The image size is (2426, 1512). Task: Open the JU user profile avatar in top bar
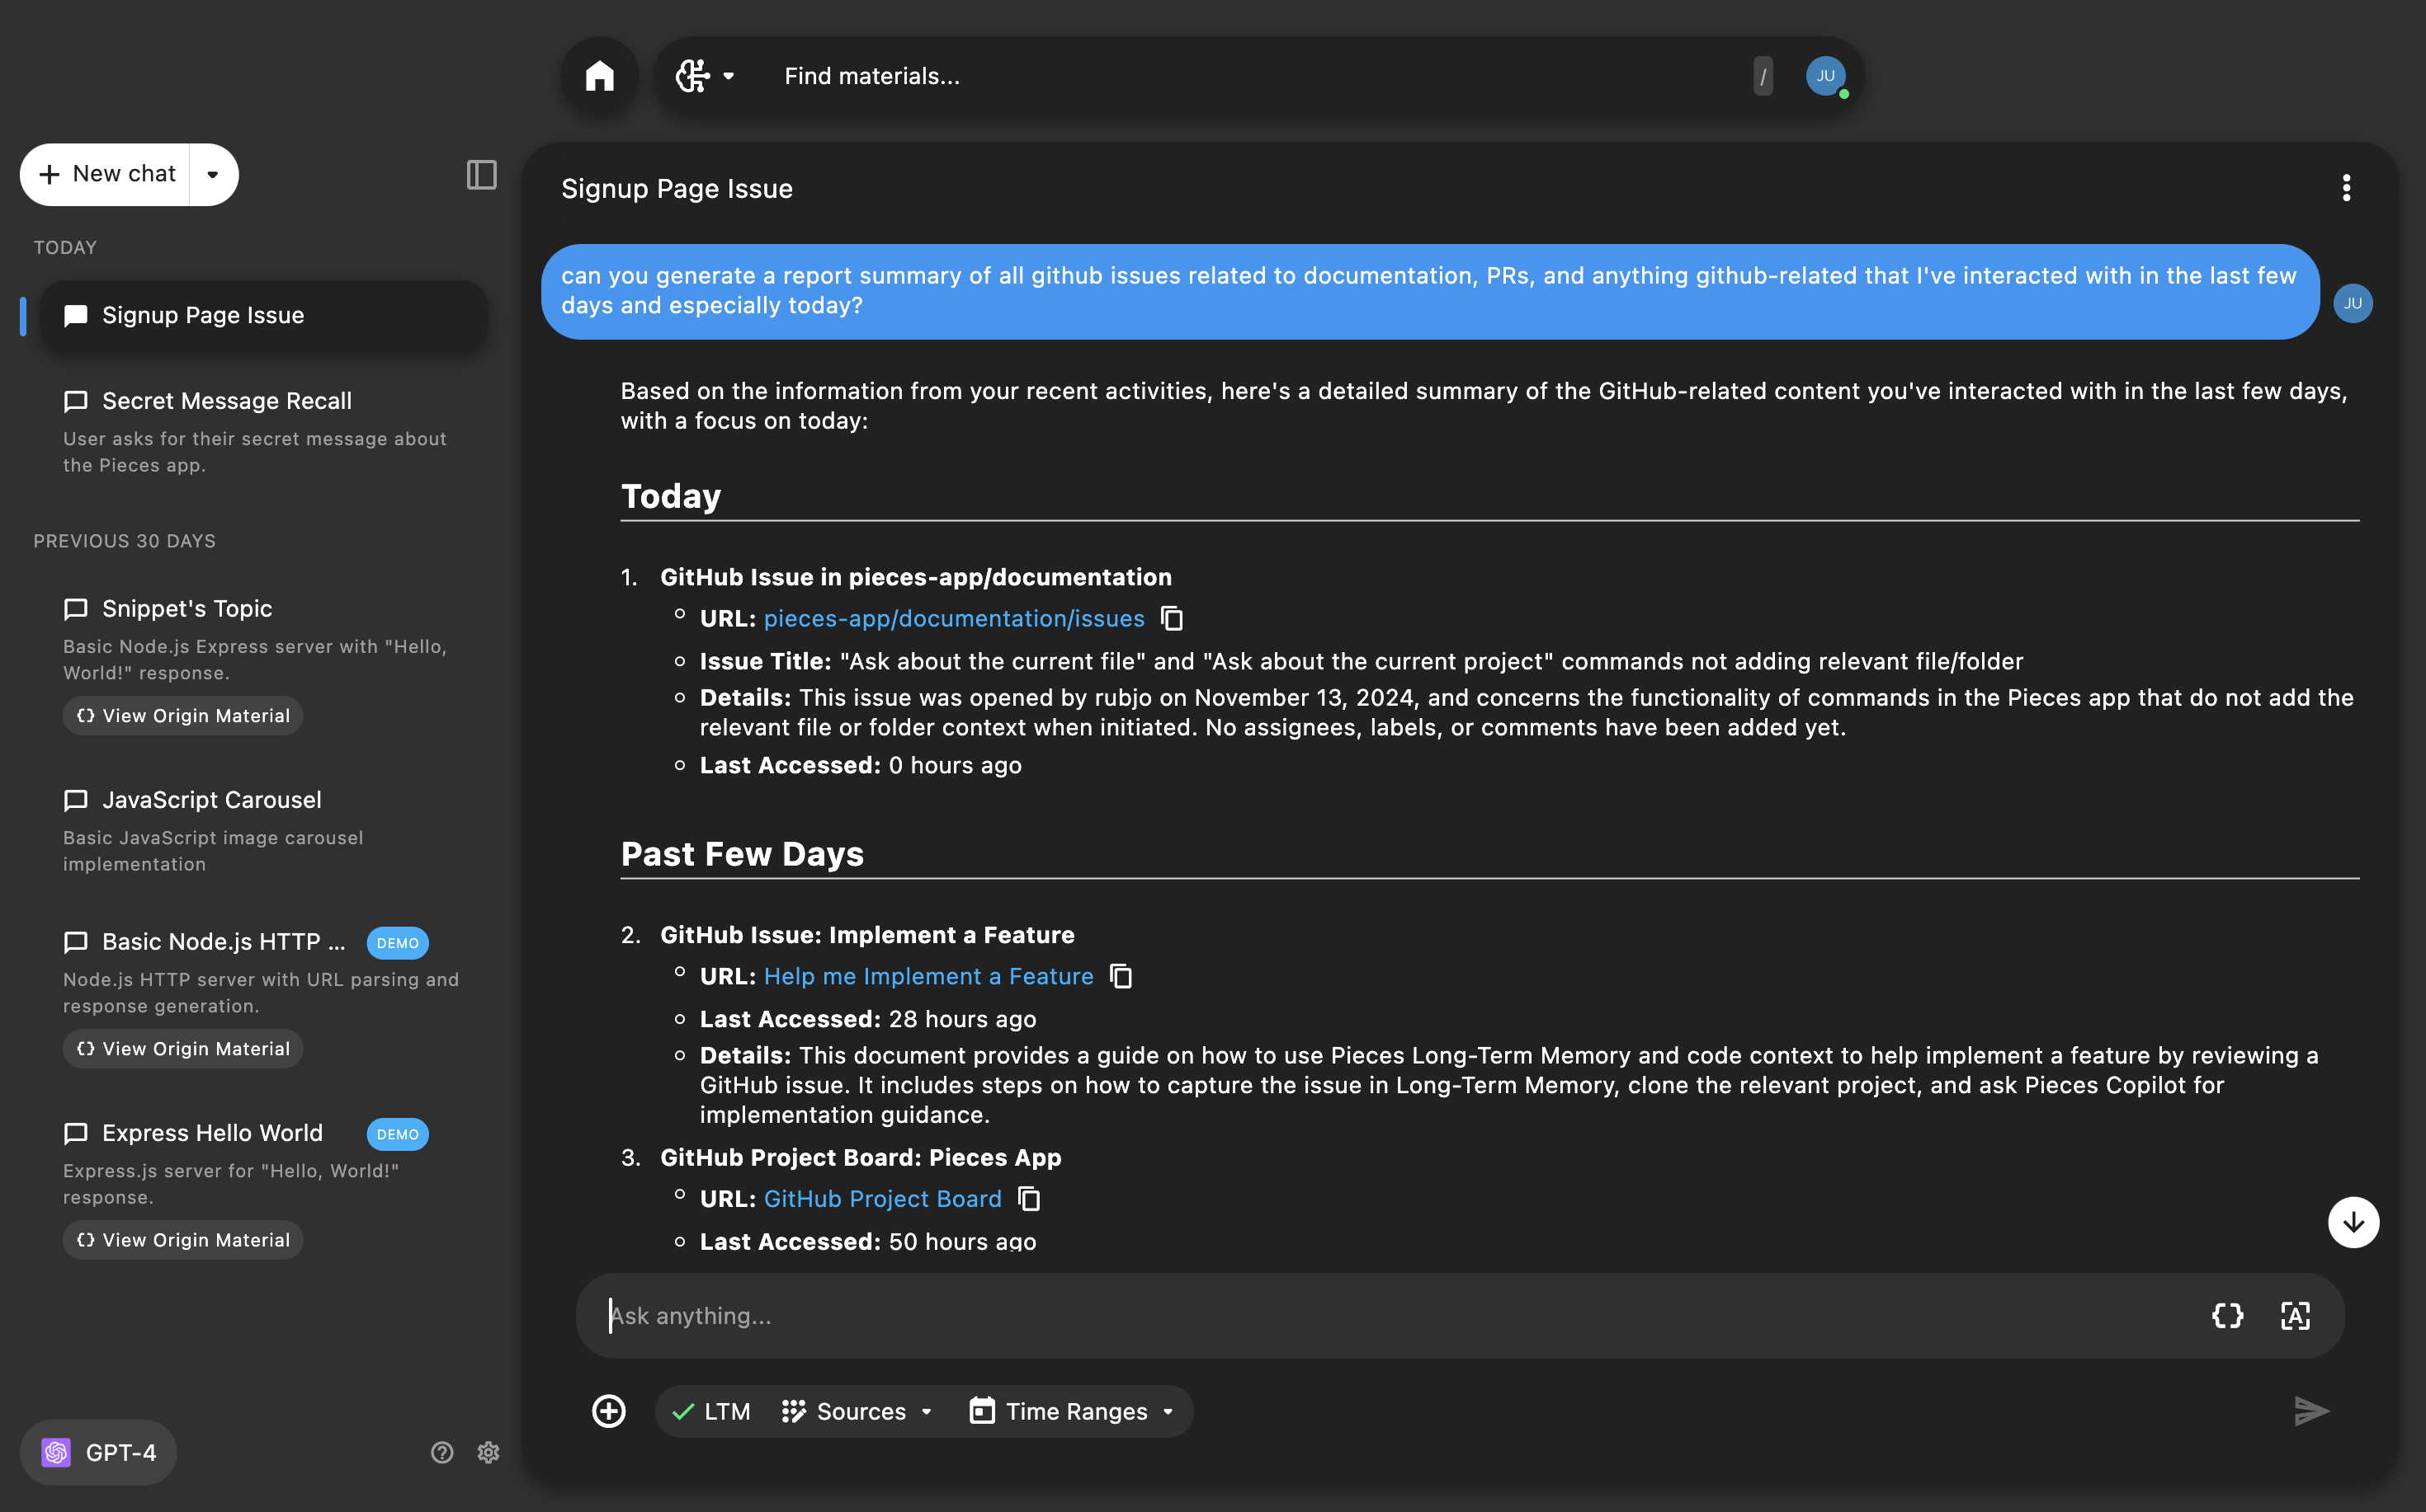[x=1825, y=76]
